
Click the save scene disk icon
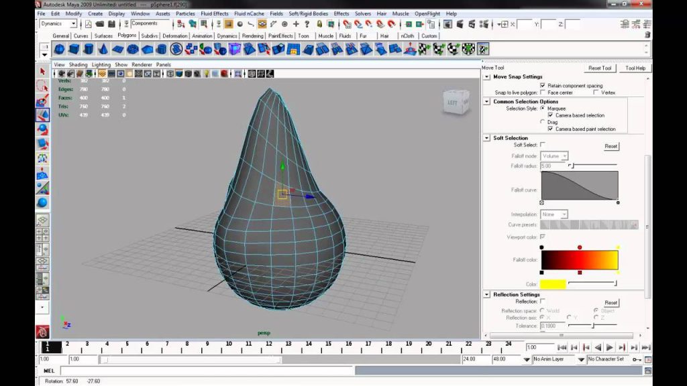point(111,24)
